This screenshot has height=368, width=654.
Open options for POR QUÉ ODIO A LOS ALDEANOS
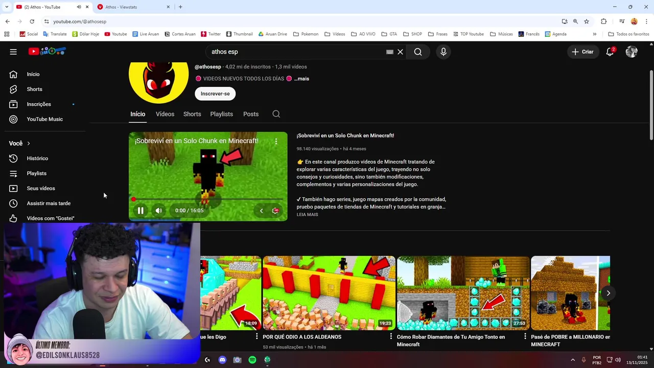(x=391, y=337)
